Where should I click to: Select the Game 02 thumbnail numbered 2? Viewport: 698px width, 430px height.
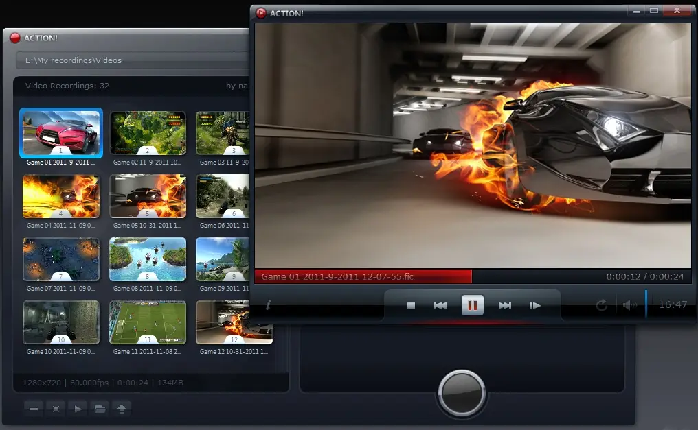[x=148, y=133]
